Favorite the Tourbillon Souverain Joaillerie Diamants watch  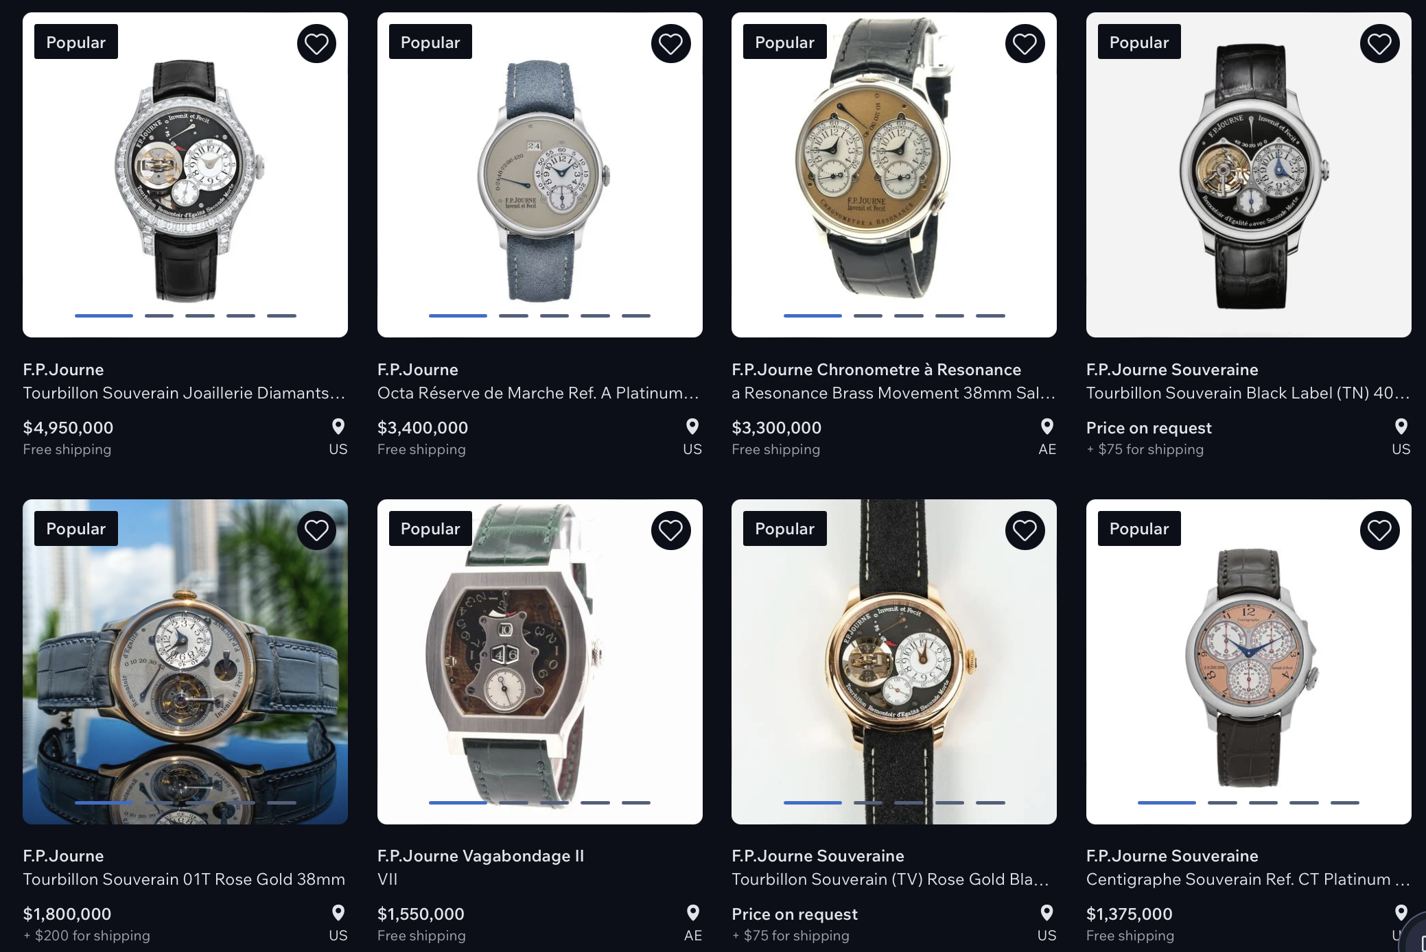(316, 44)
